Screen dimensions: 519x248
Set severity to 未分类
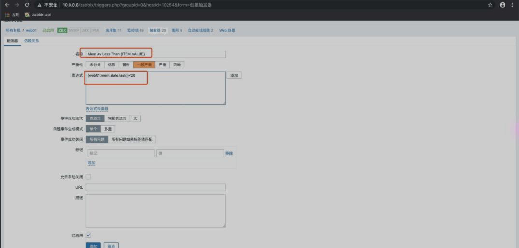coord(95,65)
